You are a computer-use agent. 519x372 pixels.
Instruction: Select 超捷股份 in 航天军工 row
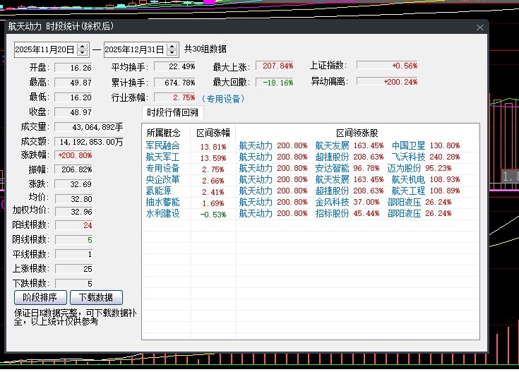pos(332,157)
